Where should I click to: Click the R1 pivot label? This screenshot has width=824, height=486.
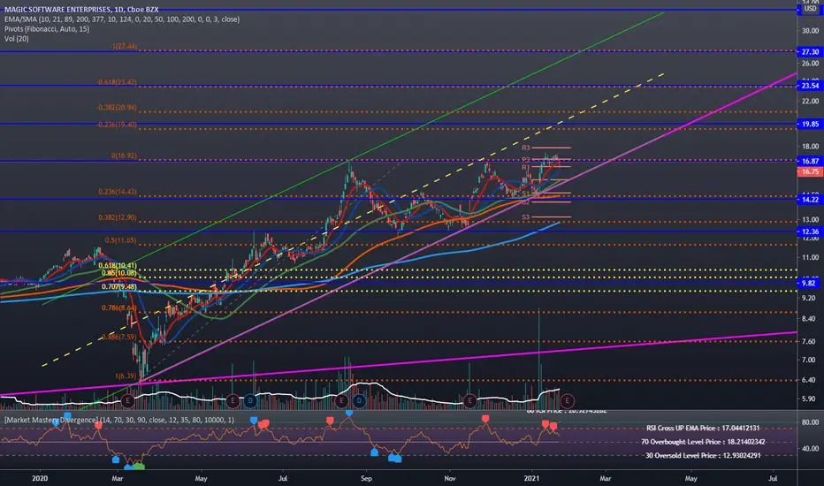pyautogui.click(x=526, y=168)
